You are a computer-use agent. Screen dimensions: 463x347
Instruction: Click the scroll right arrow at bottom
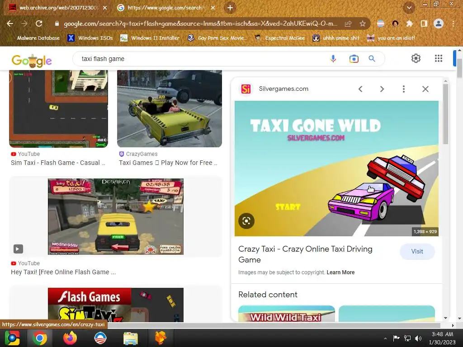click(453, 325)
